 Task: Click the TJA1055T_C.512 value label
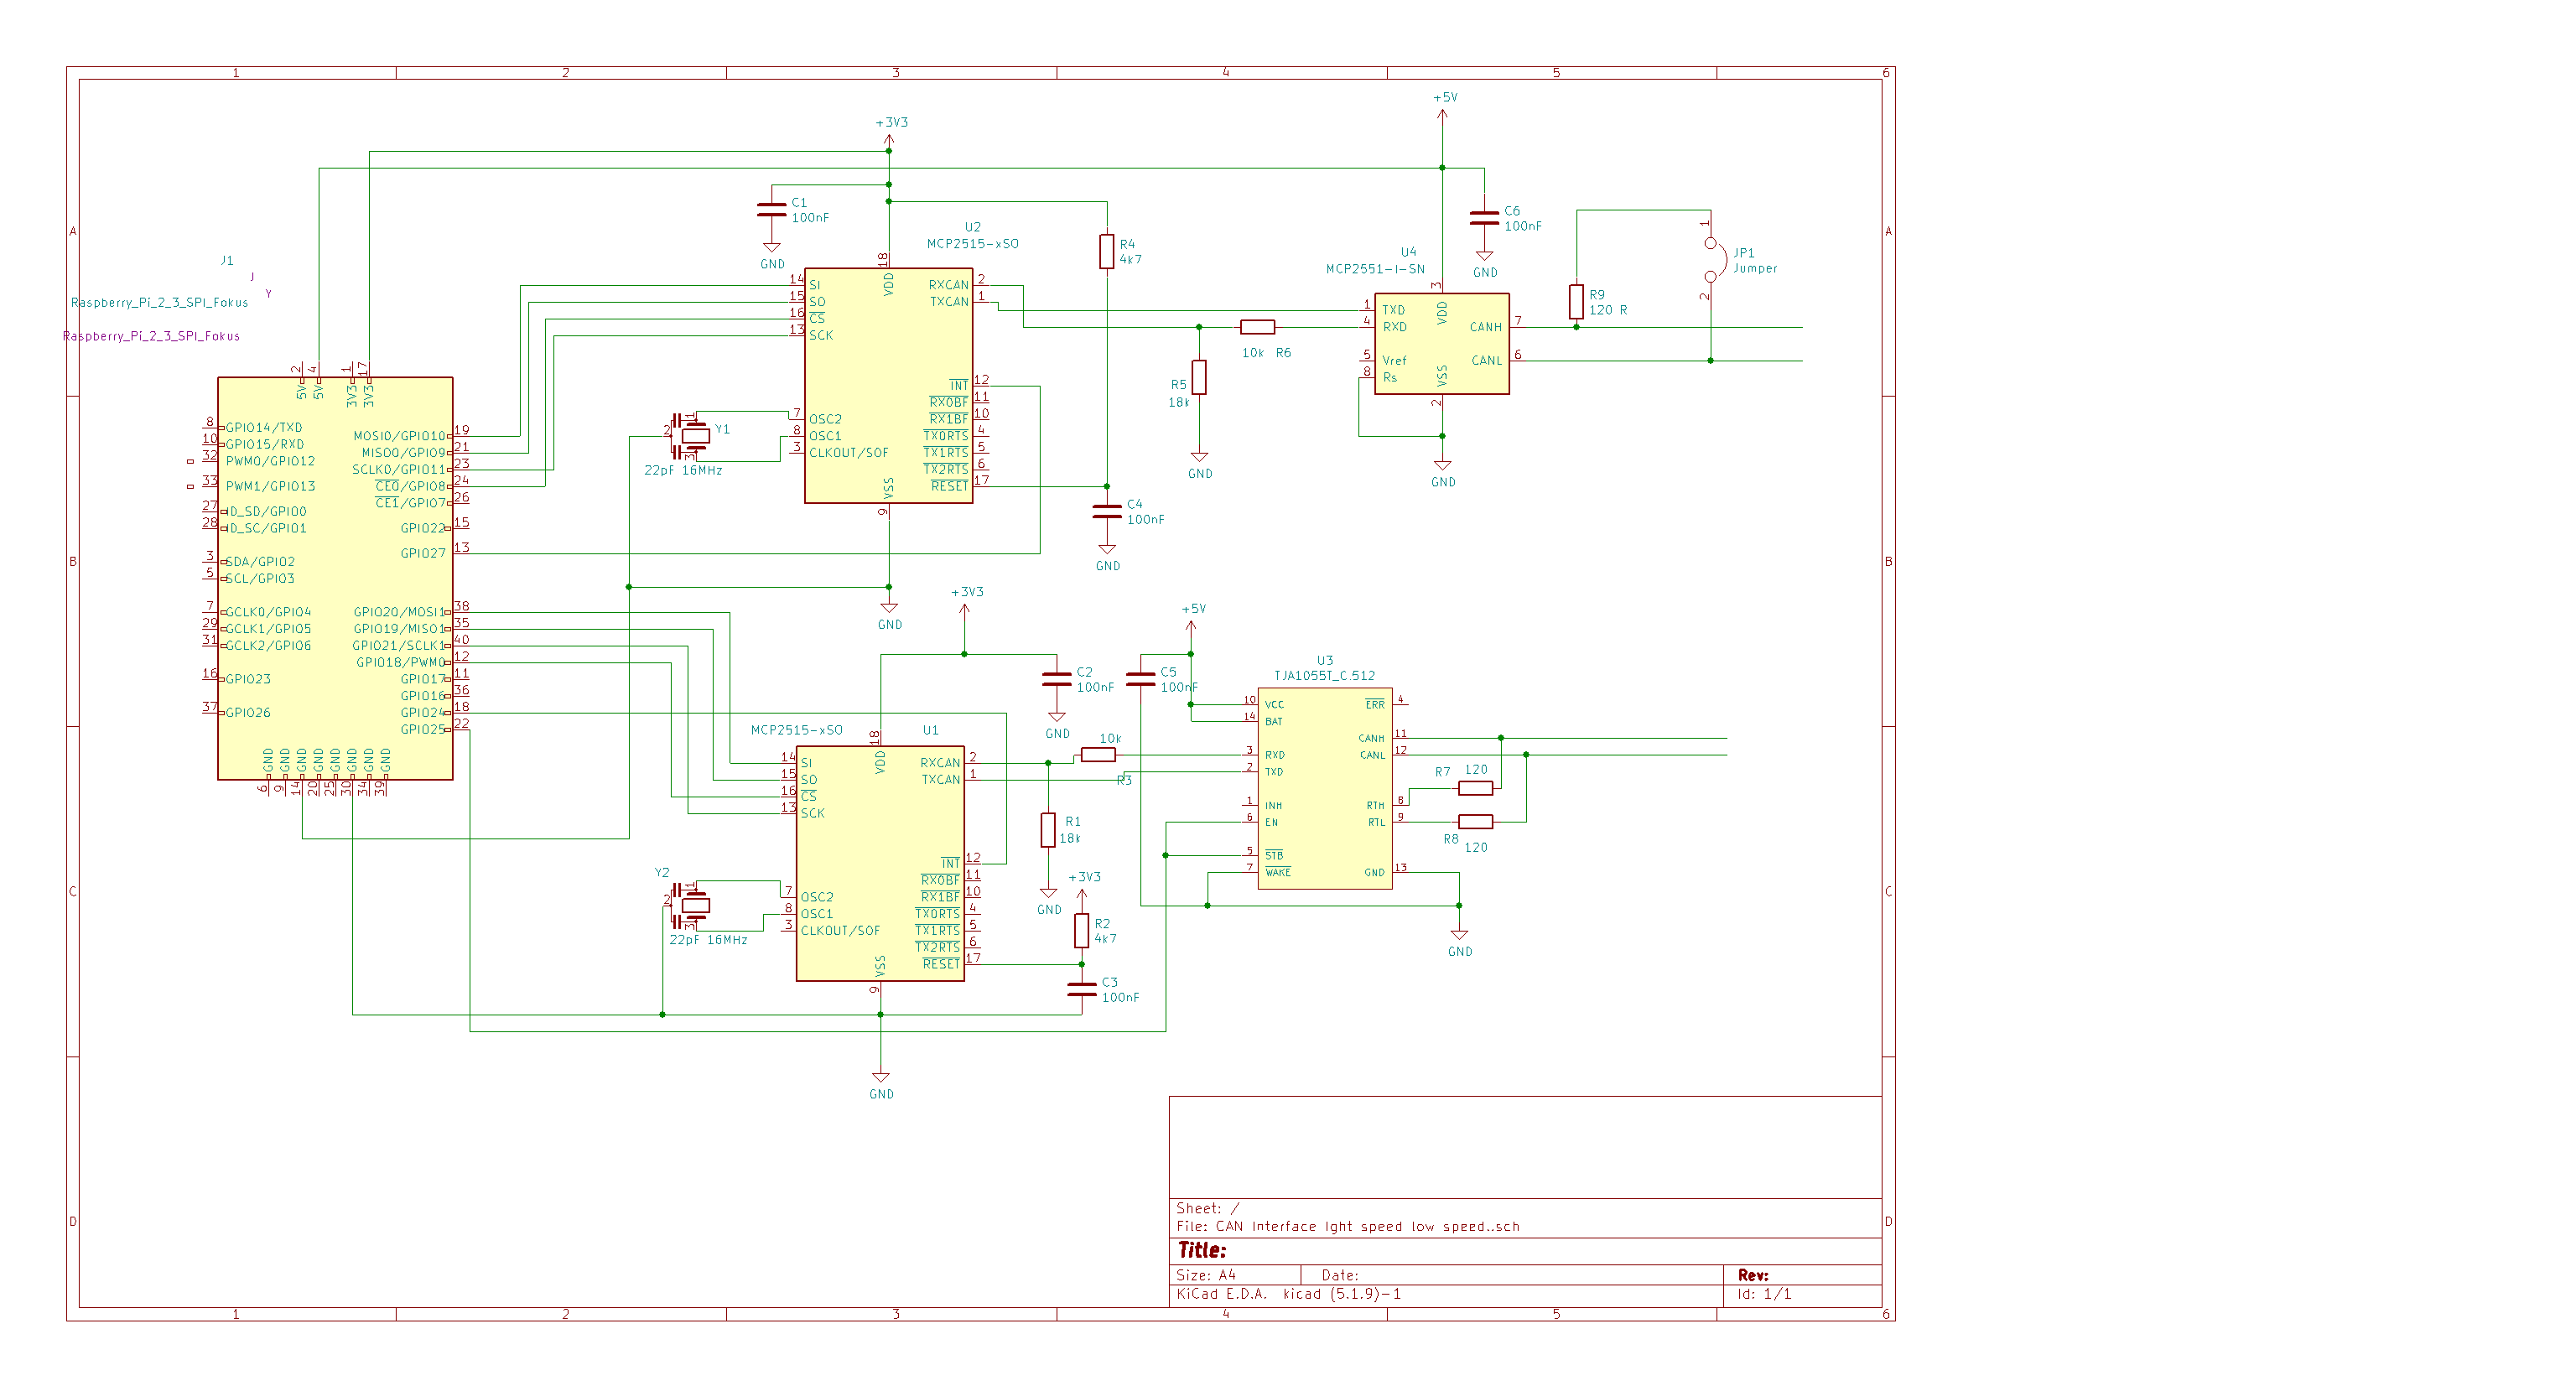pyautogui.click(x=1324, y=676)
